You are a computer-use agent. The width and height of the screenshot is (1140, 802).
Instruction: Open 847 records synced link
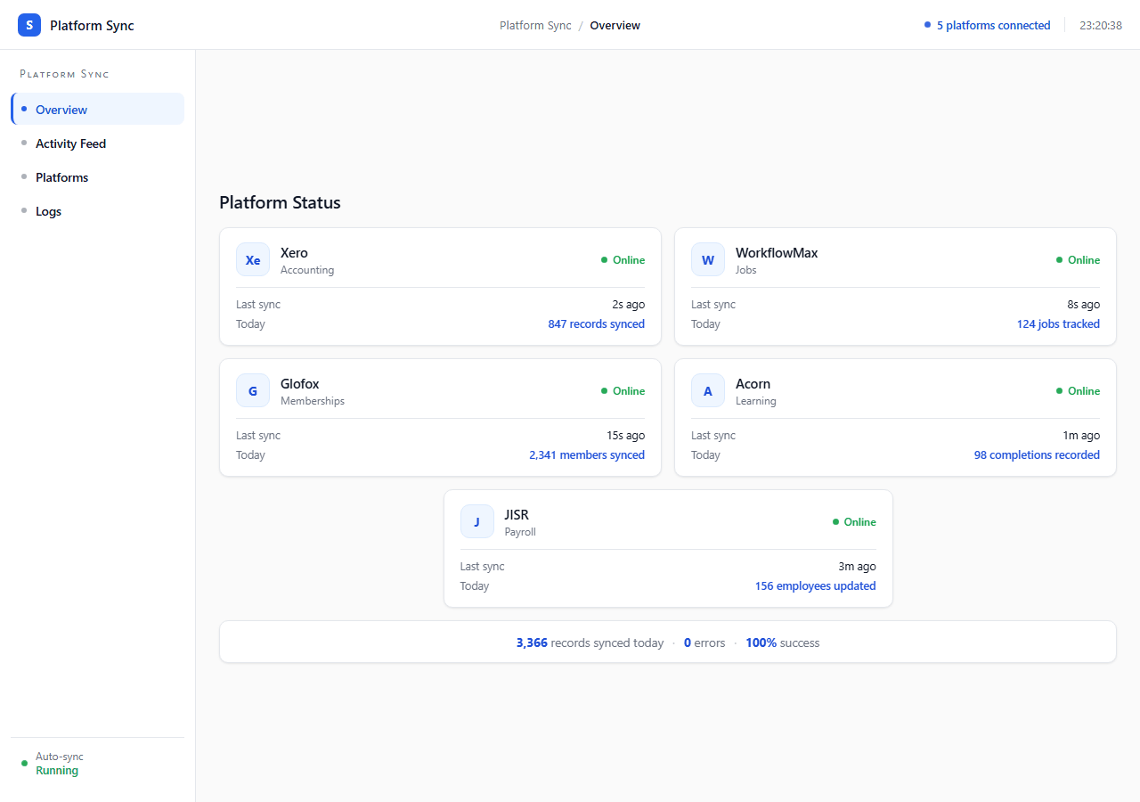596,324
